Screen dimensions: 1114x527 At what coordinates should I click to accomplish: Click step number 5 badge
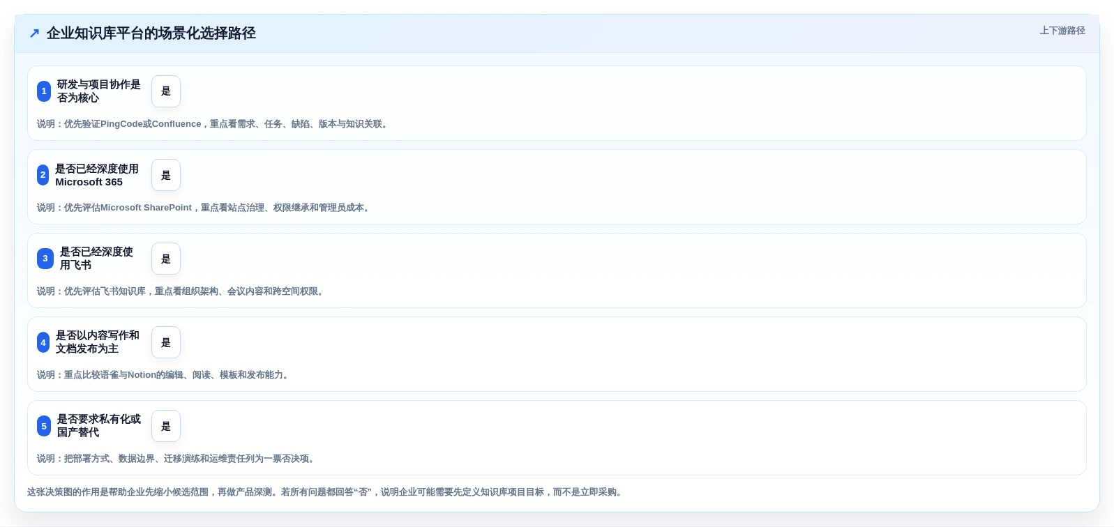[44, 426]
